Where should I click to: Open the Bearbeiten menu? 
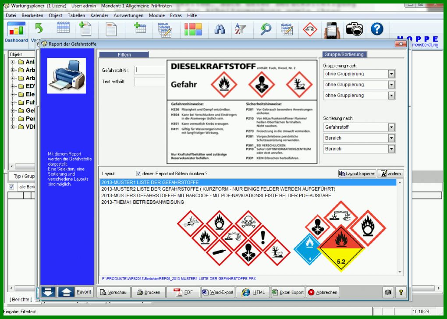click(32, 15)
